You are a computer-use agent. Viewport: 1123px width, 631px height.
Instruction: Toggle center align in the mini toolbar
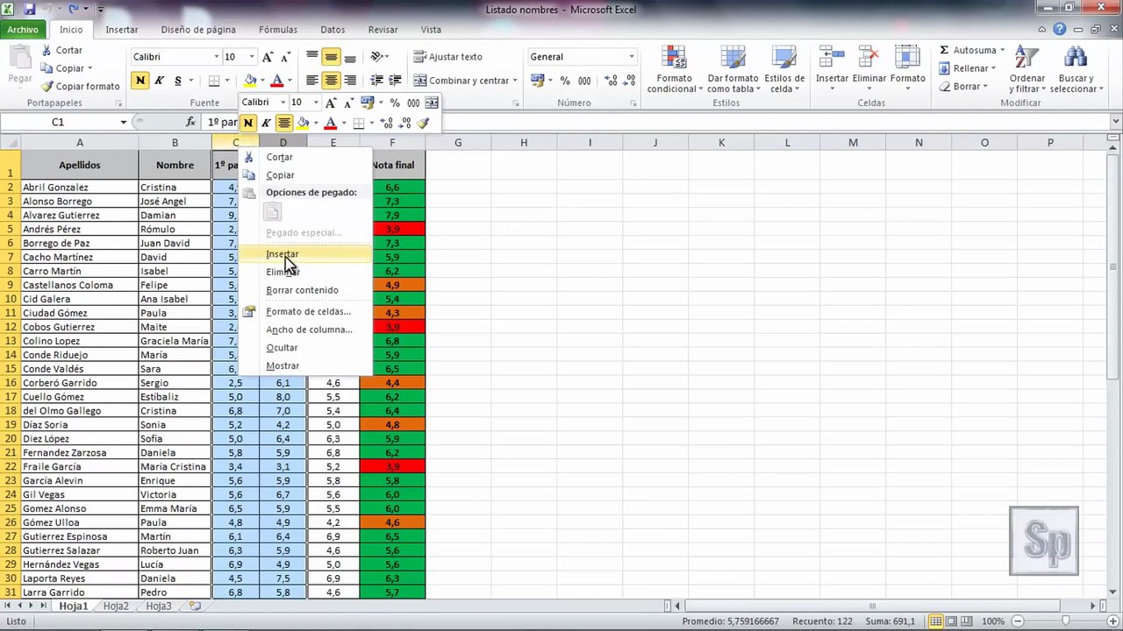284,124
